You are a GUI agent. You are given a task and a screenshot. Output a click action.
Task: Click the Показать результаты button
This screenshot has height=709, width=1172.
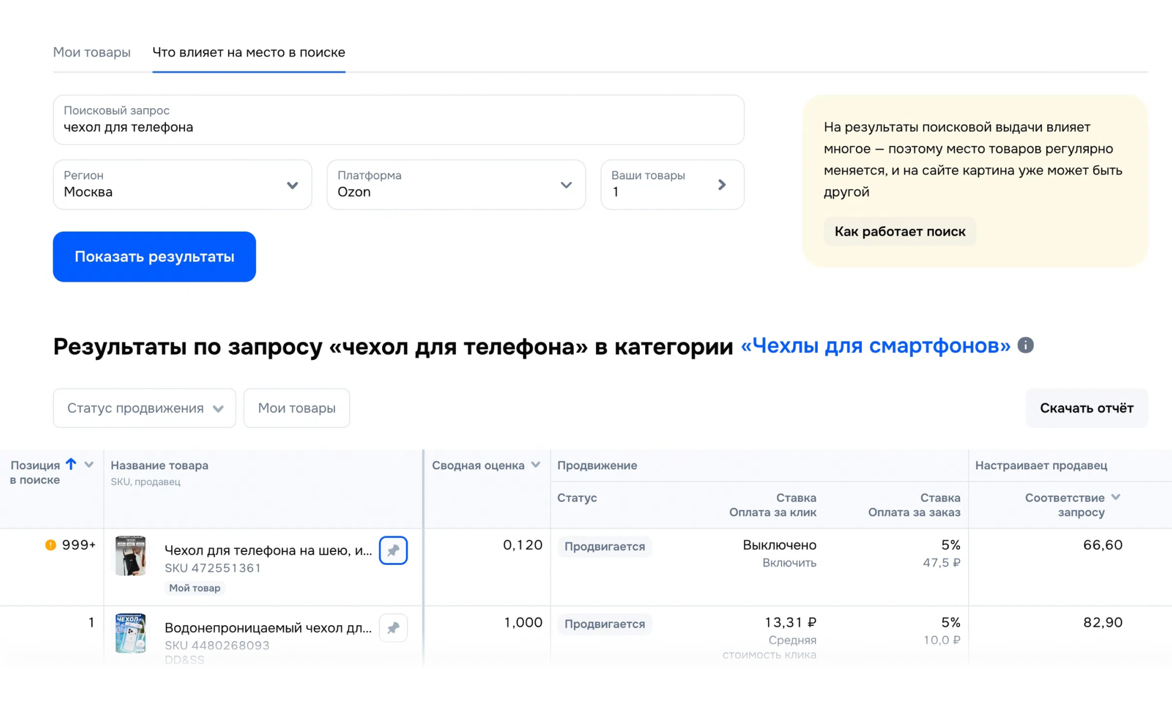click(x=154, y=256)
